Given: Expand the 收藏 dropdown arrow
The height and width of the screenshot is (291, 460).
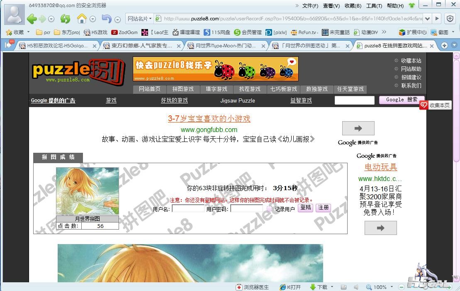Looking at the screenshot, I should tap(29, 32).
